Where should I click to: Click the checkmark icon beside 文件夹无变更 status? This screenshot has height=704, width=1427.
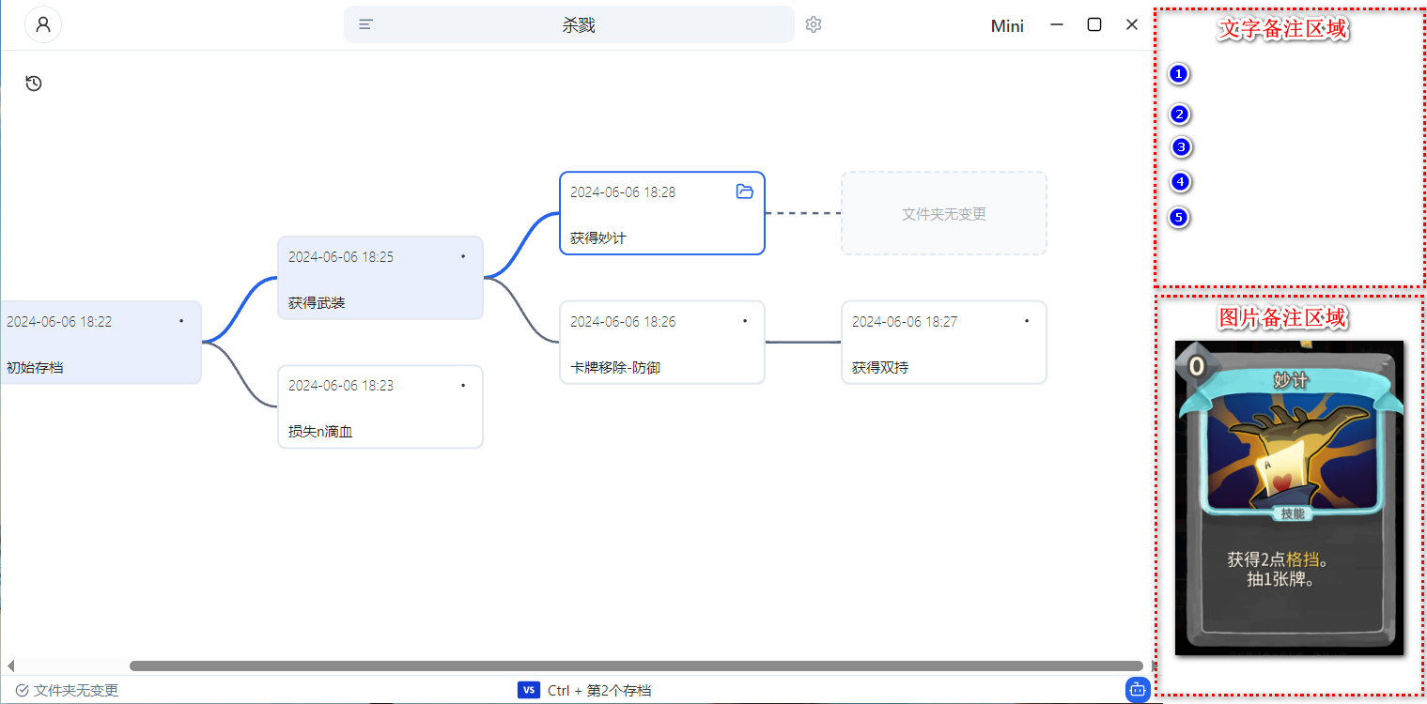pyautogui.click(x=23, y=691)
